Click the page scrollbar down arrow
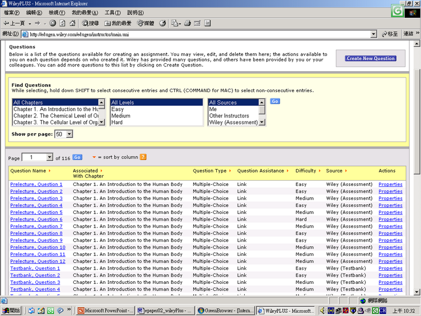 tap(417, 292)
